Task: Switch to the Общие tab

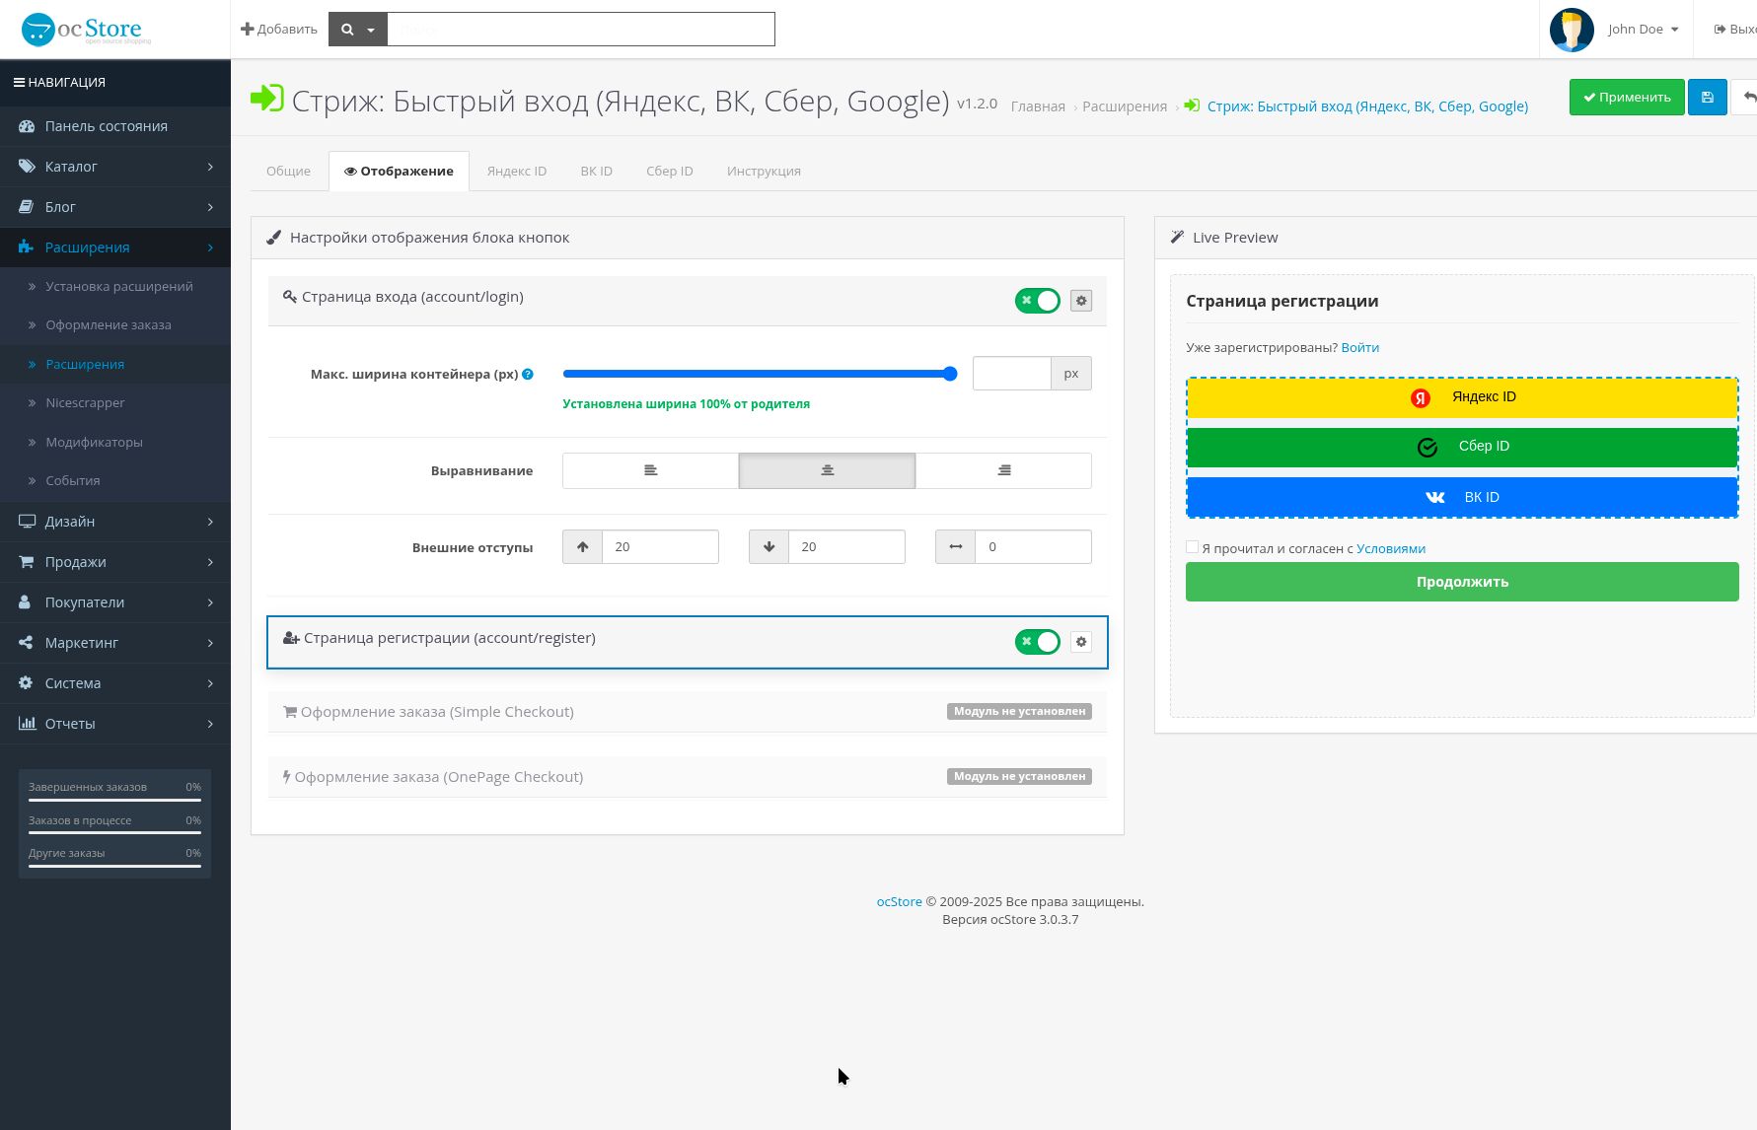Action: point(288,171)
